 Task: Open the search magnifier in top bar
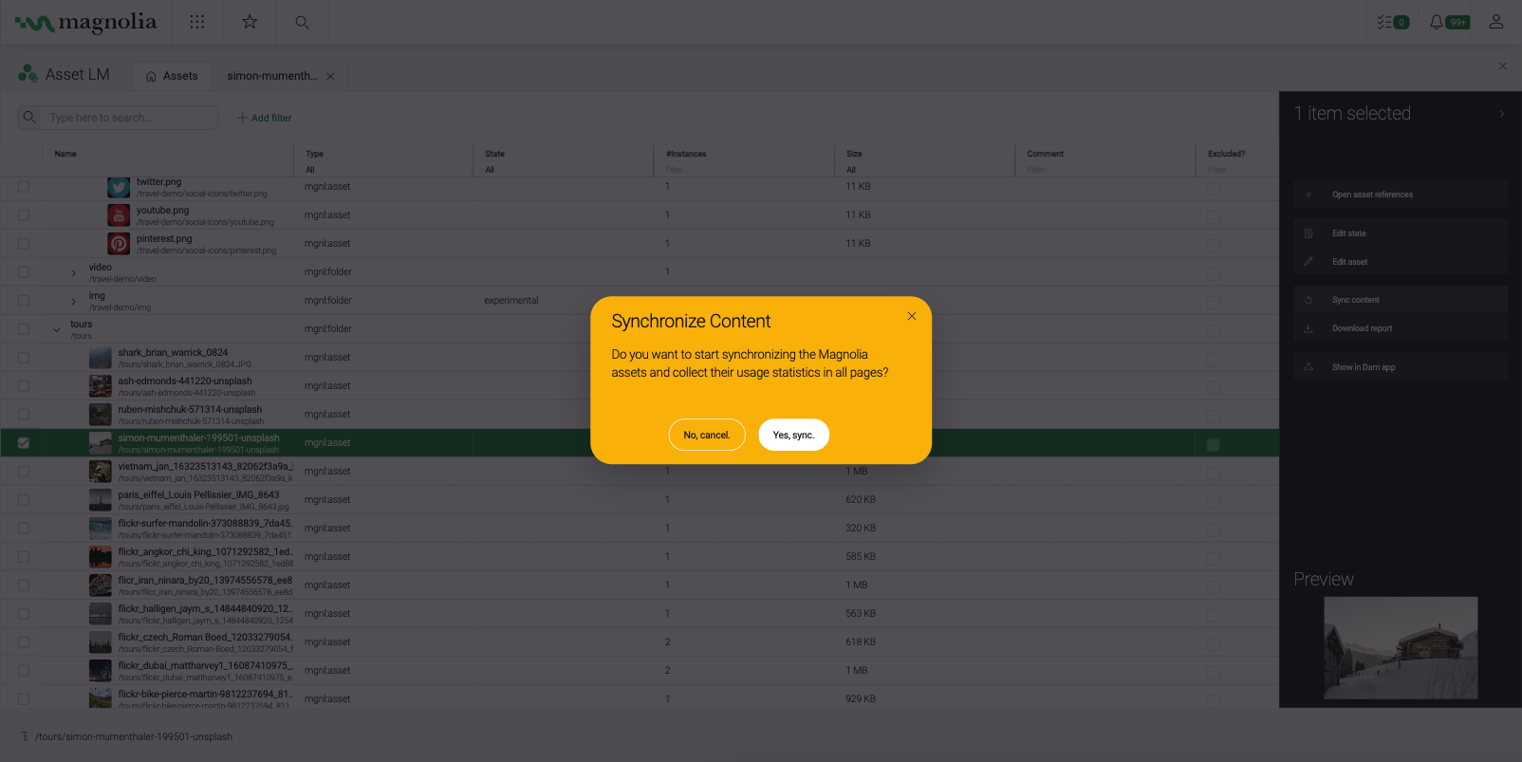tap(302, 22)
